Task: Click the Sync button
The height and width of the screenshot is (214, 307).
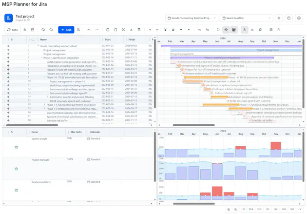Action: pos(12,30)
